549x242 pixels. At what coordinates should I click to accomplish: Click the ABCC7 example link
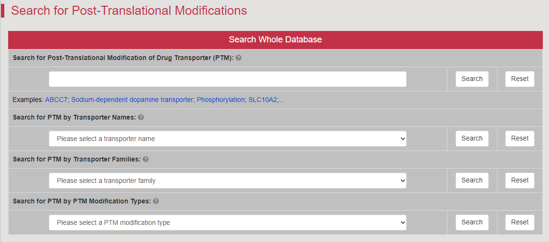pyautogui.click(x=56, y=100)
